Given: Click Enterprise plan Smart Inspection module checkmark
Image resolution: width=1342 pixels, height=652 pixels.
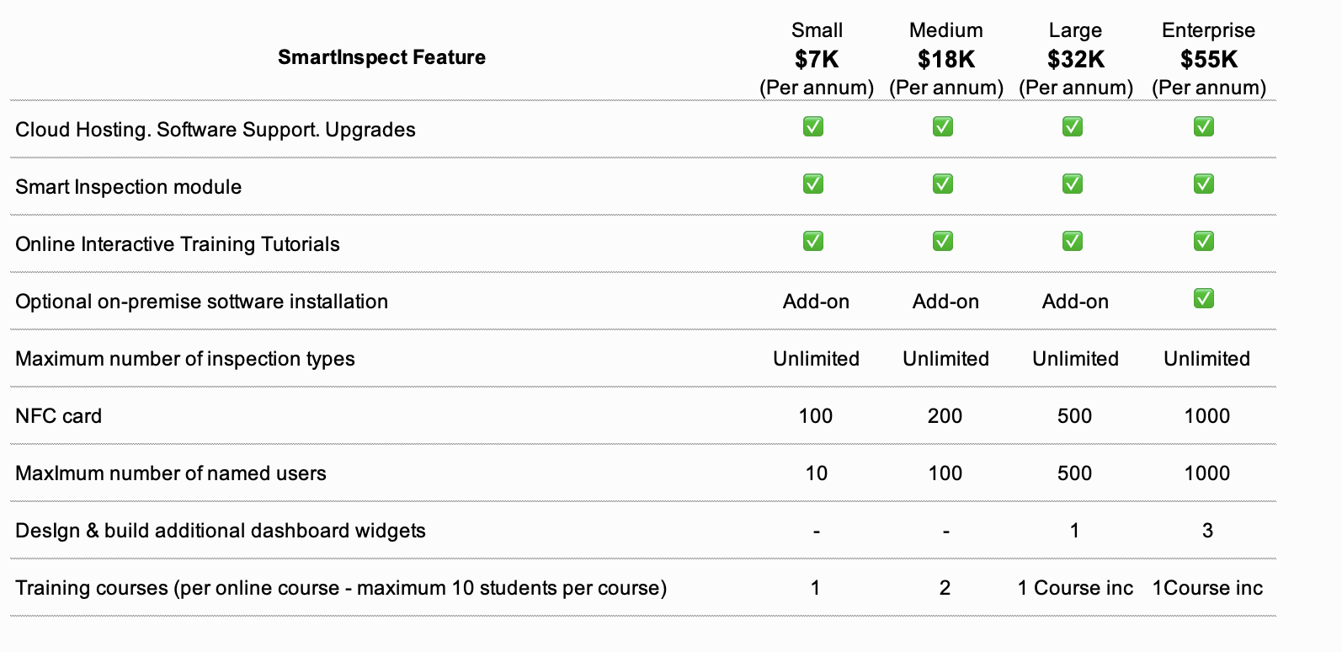Looking at the screenshot, I should point(1203,184).
